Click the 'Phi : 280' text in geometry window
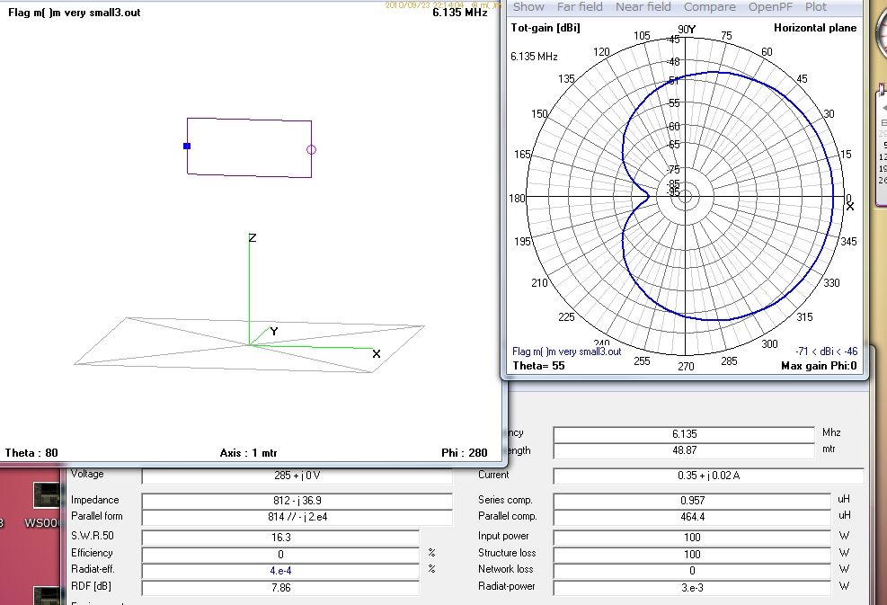Viewport: 887px width, 605px height. pos(465,453)
